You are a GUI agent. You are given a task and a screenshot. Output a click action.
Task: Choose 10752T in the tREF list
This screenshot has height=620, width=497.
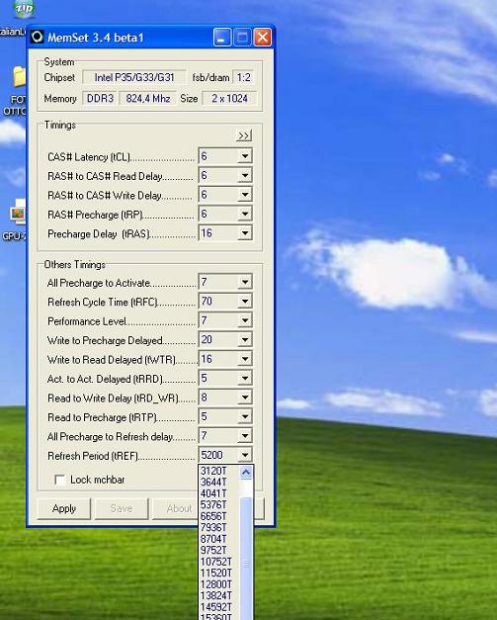(219, 562)
